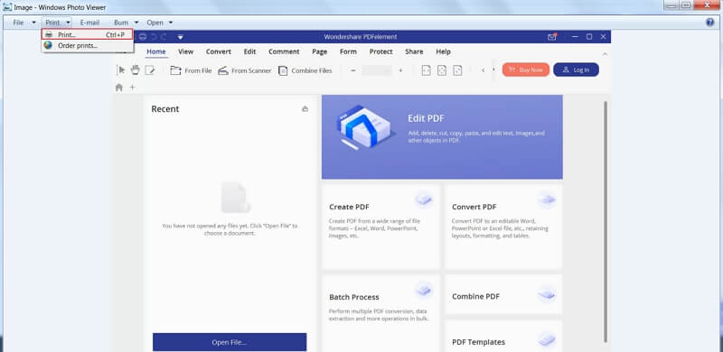This screenshot has height=352, width=723.
Task: Click the printer icon next to Print...
Action: tap(49, 34)
